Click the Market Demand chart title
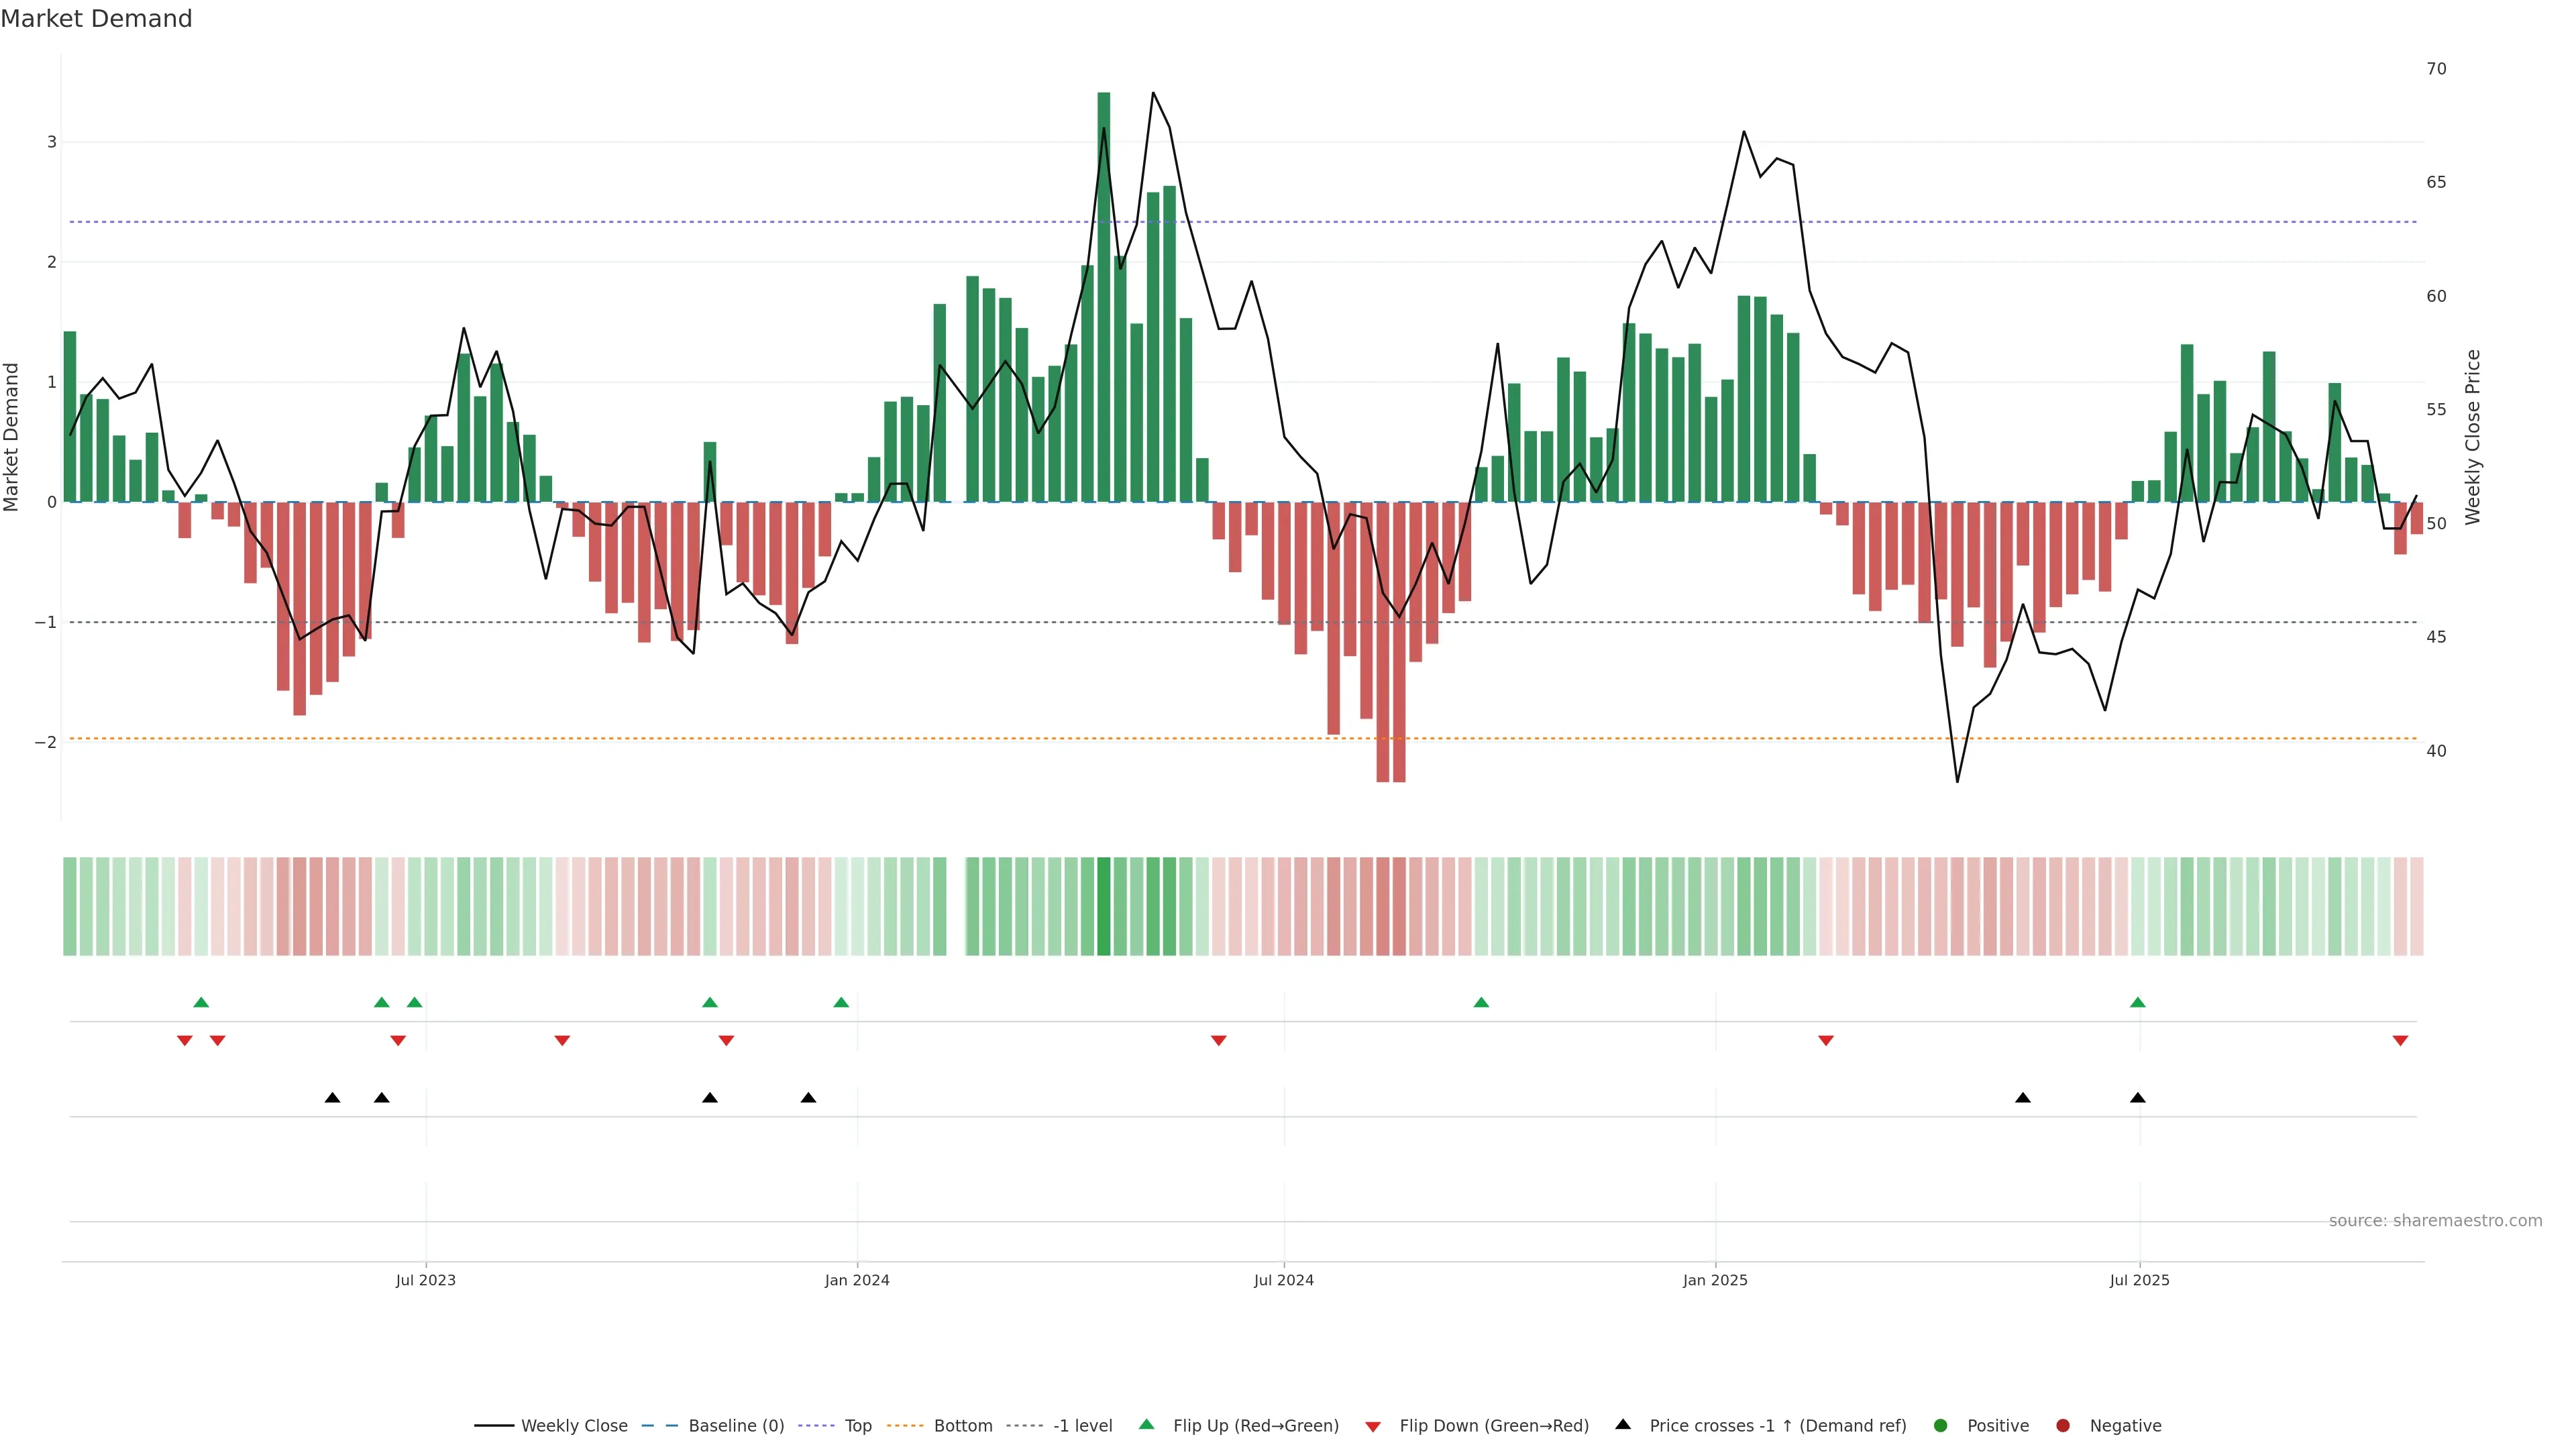 point(96,19)
